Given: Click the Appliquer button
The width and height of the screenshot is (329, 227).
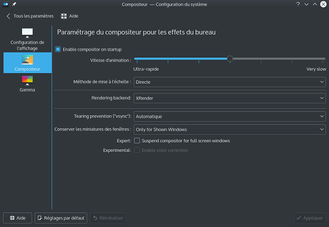Looking at the screenshot, I should tap(310, 218).
